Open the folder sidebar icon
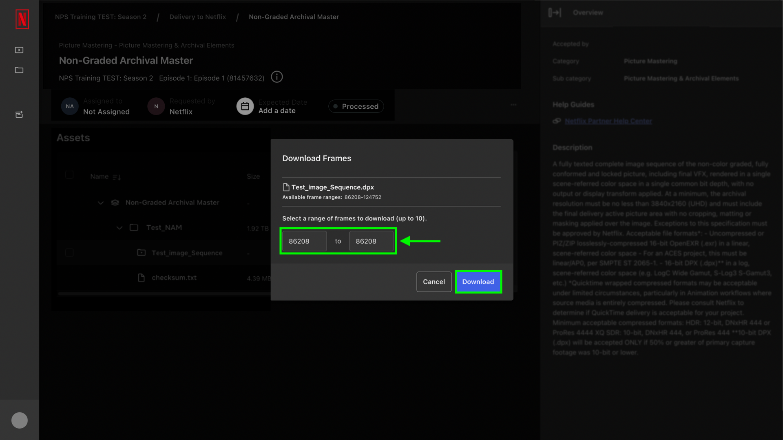 (x=19, y=70)
